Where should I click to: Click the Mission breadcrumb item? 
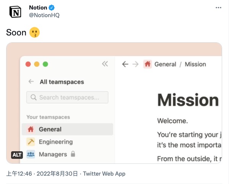click(x=195, y=64)
